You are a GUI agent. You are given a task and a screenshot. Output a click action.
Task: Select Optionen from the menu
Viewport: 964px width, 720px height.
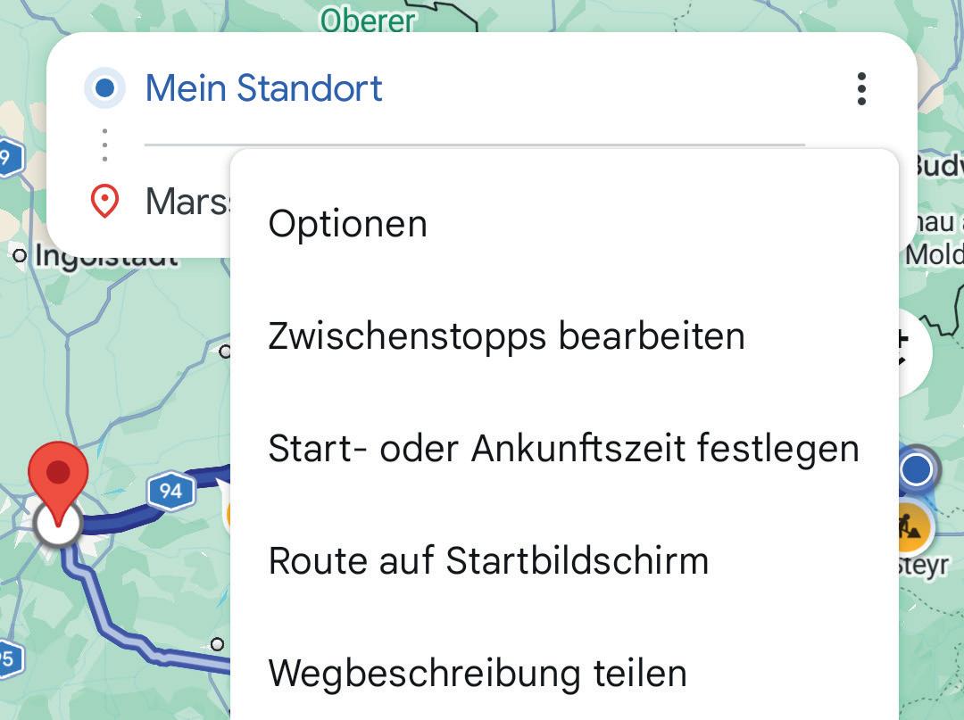click(x=347, y=223)
